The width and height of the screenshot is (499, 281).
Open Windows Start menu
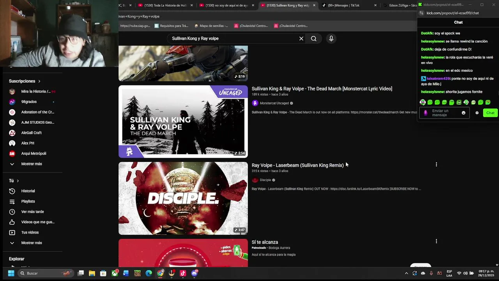(x=11, y=273)
